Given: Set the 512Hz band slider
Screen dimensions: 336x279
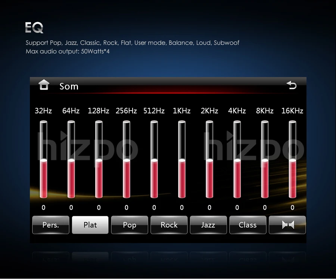Looking at the screenshot, I should pos(154,159).
